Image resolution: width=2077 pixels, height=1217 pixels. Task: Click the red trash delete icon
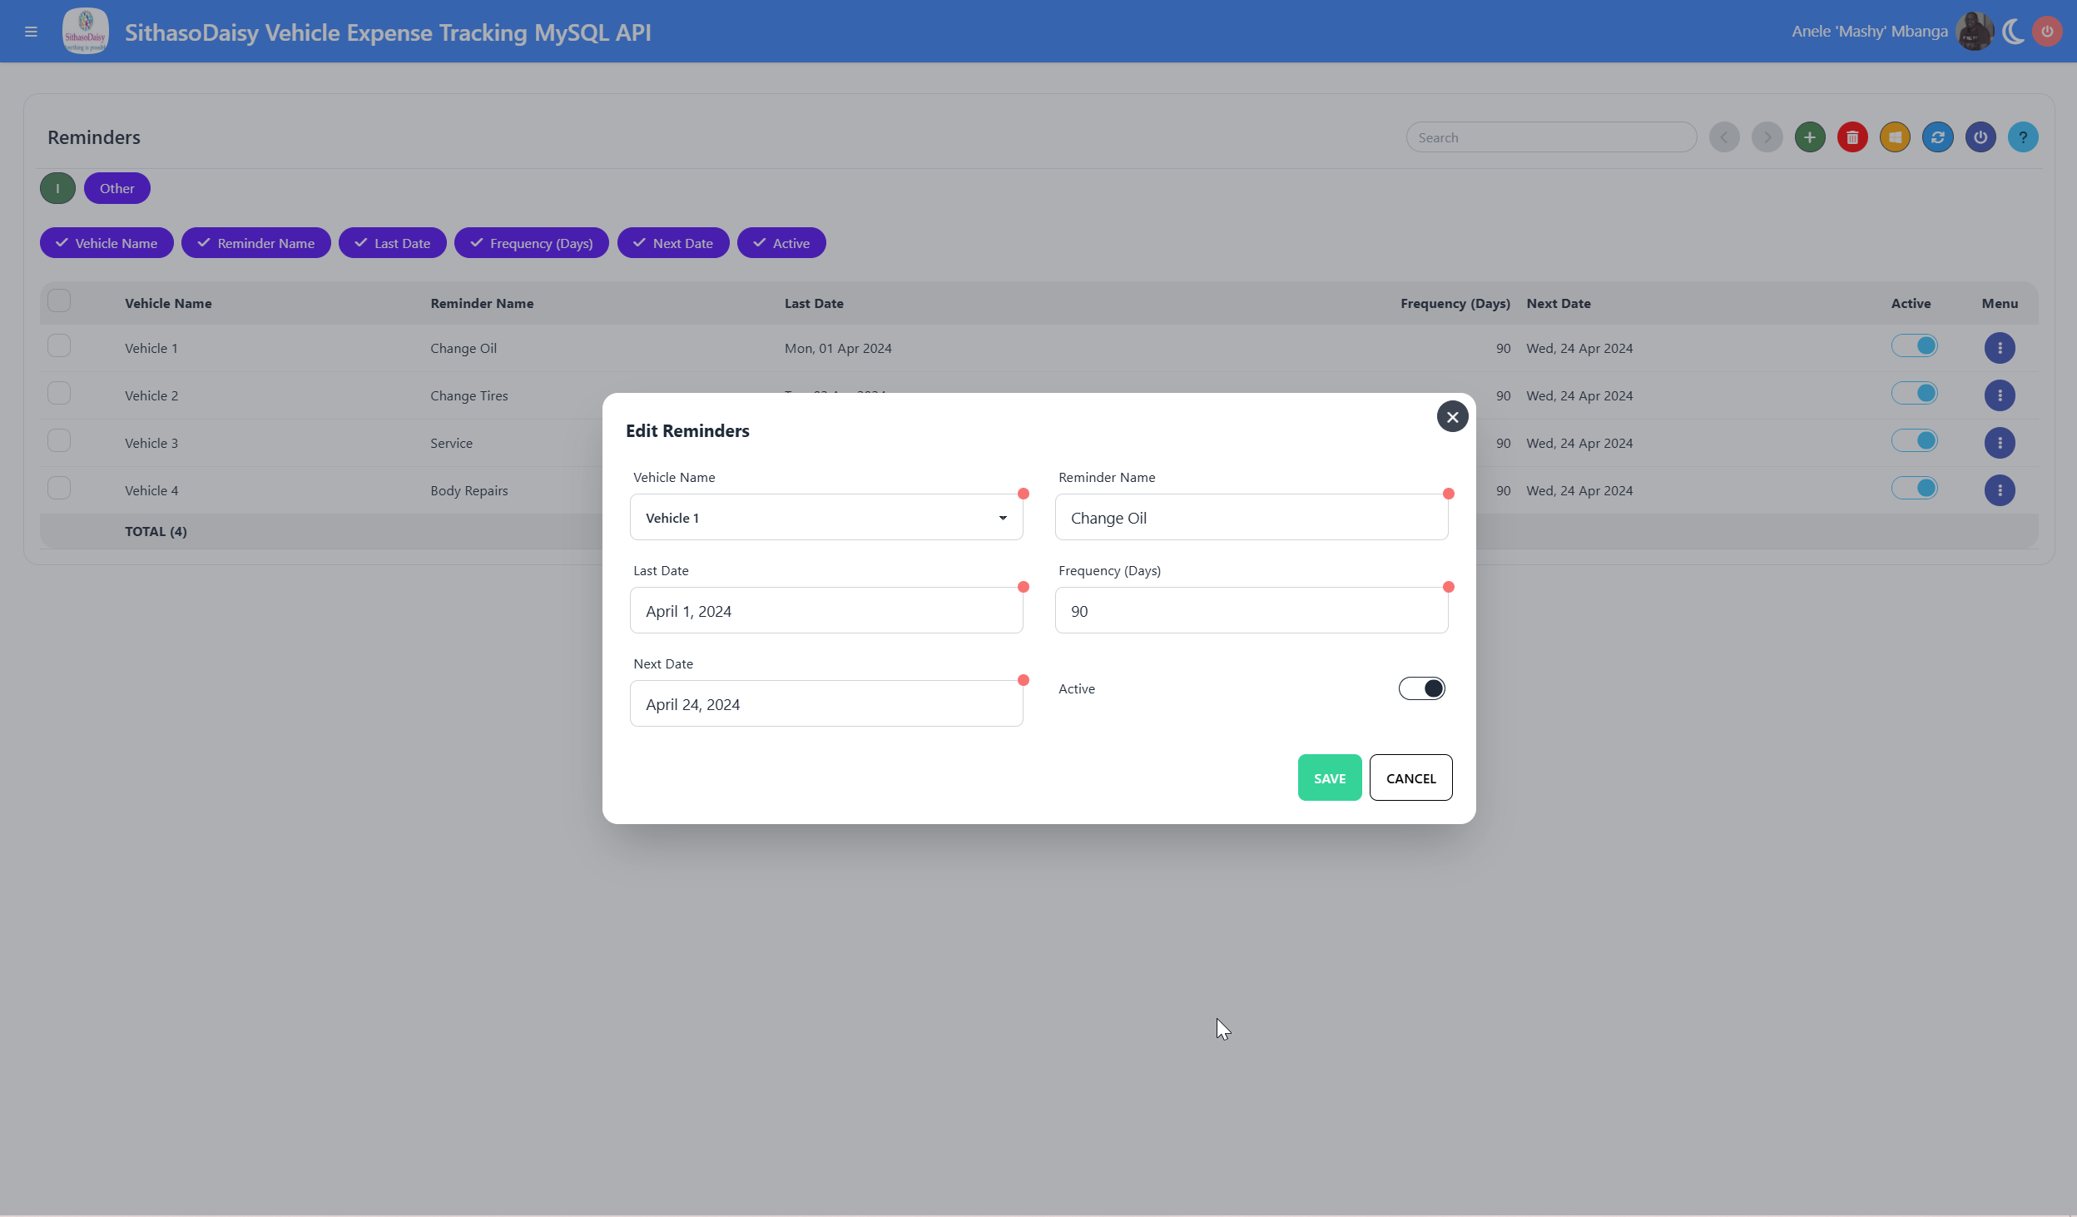tap(1852, 137)
